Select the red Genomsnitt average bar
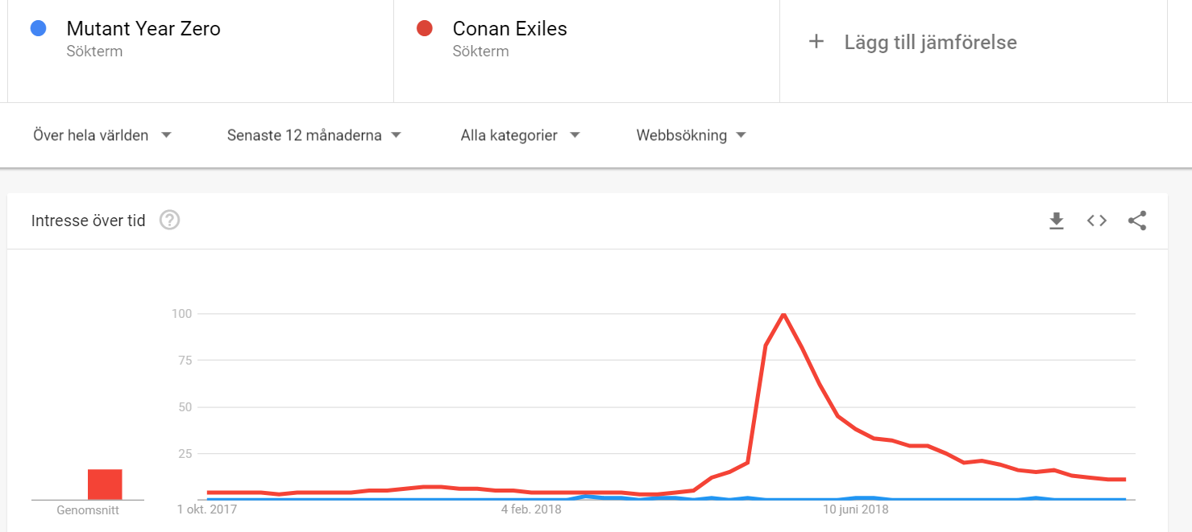Screen dimensions: 1192x532 click(105, 485)
